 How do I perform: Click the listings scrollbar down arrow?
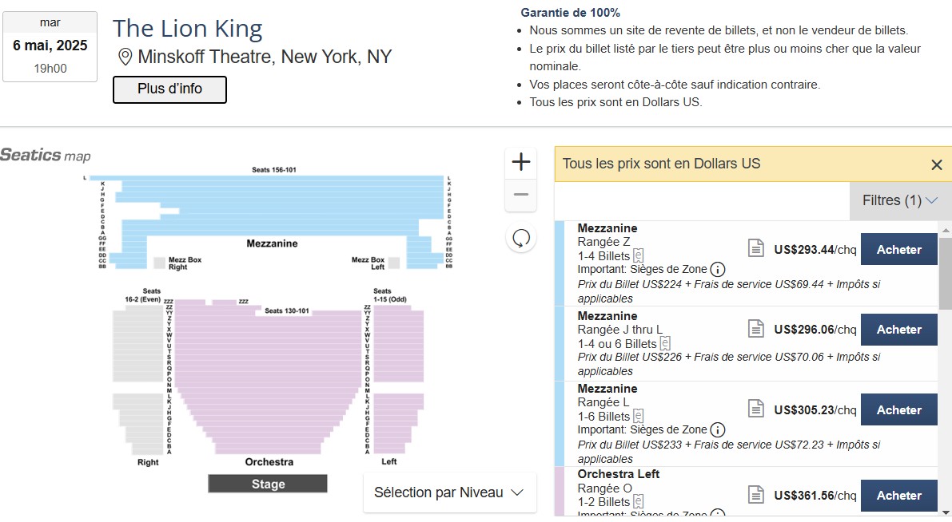(x=946, y=512)
